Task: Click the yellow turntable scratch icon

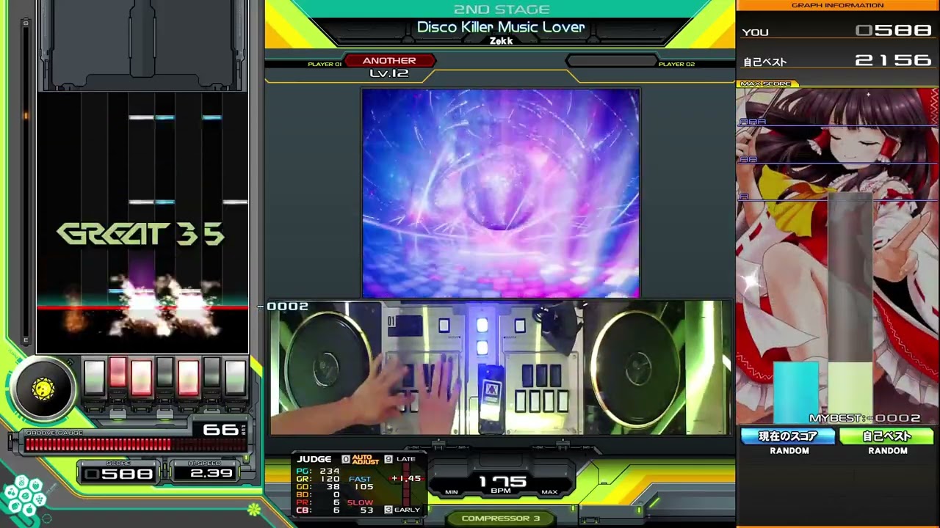Action: coord(43,390)
